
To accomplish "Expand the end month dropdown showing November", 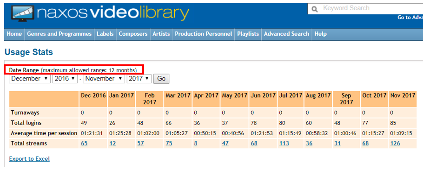I will 104,79.
